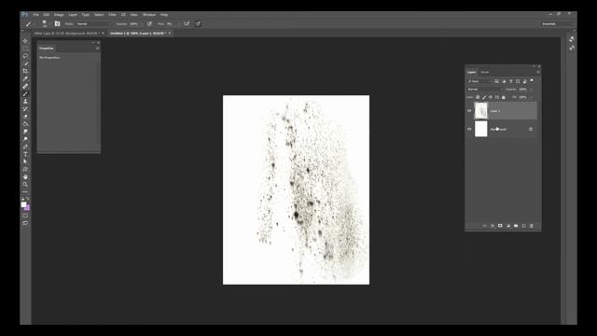Image resolution: width=597 pixels, height=336 pixels.
Task: Click Create adjustment layer icon
Action: click(x=507, y=226)
